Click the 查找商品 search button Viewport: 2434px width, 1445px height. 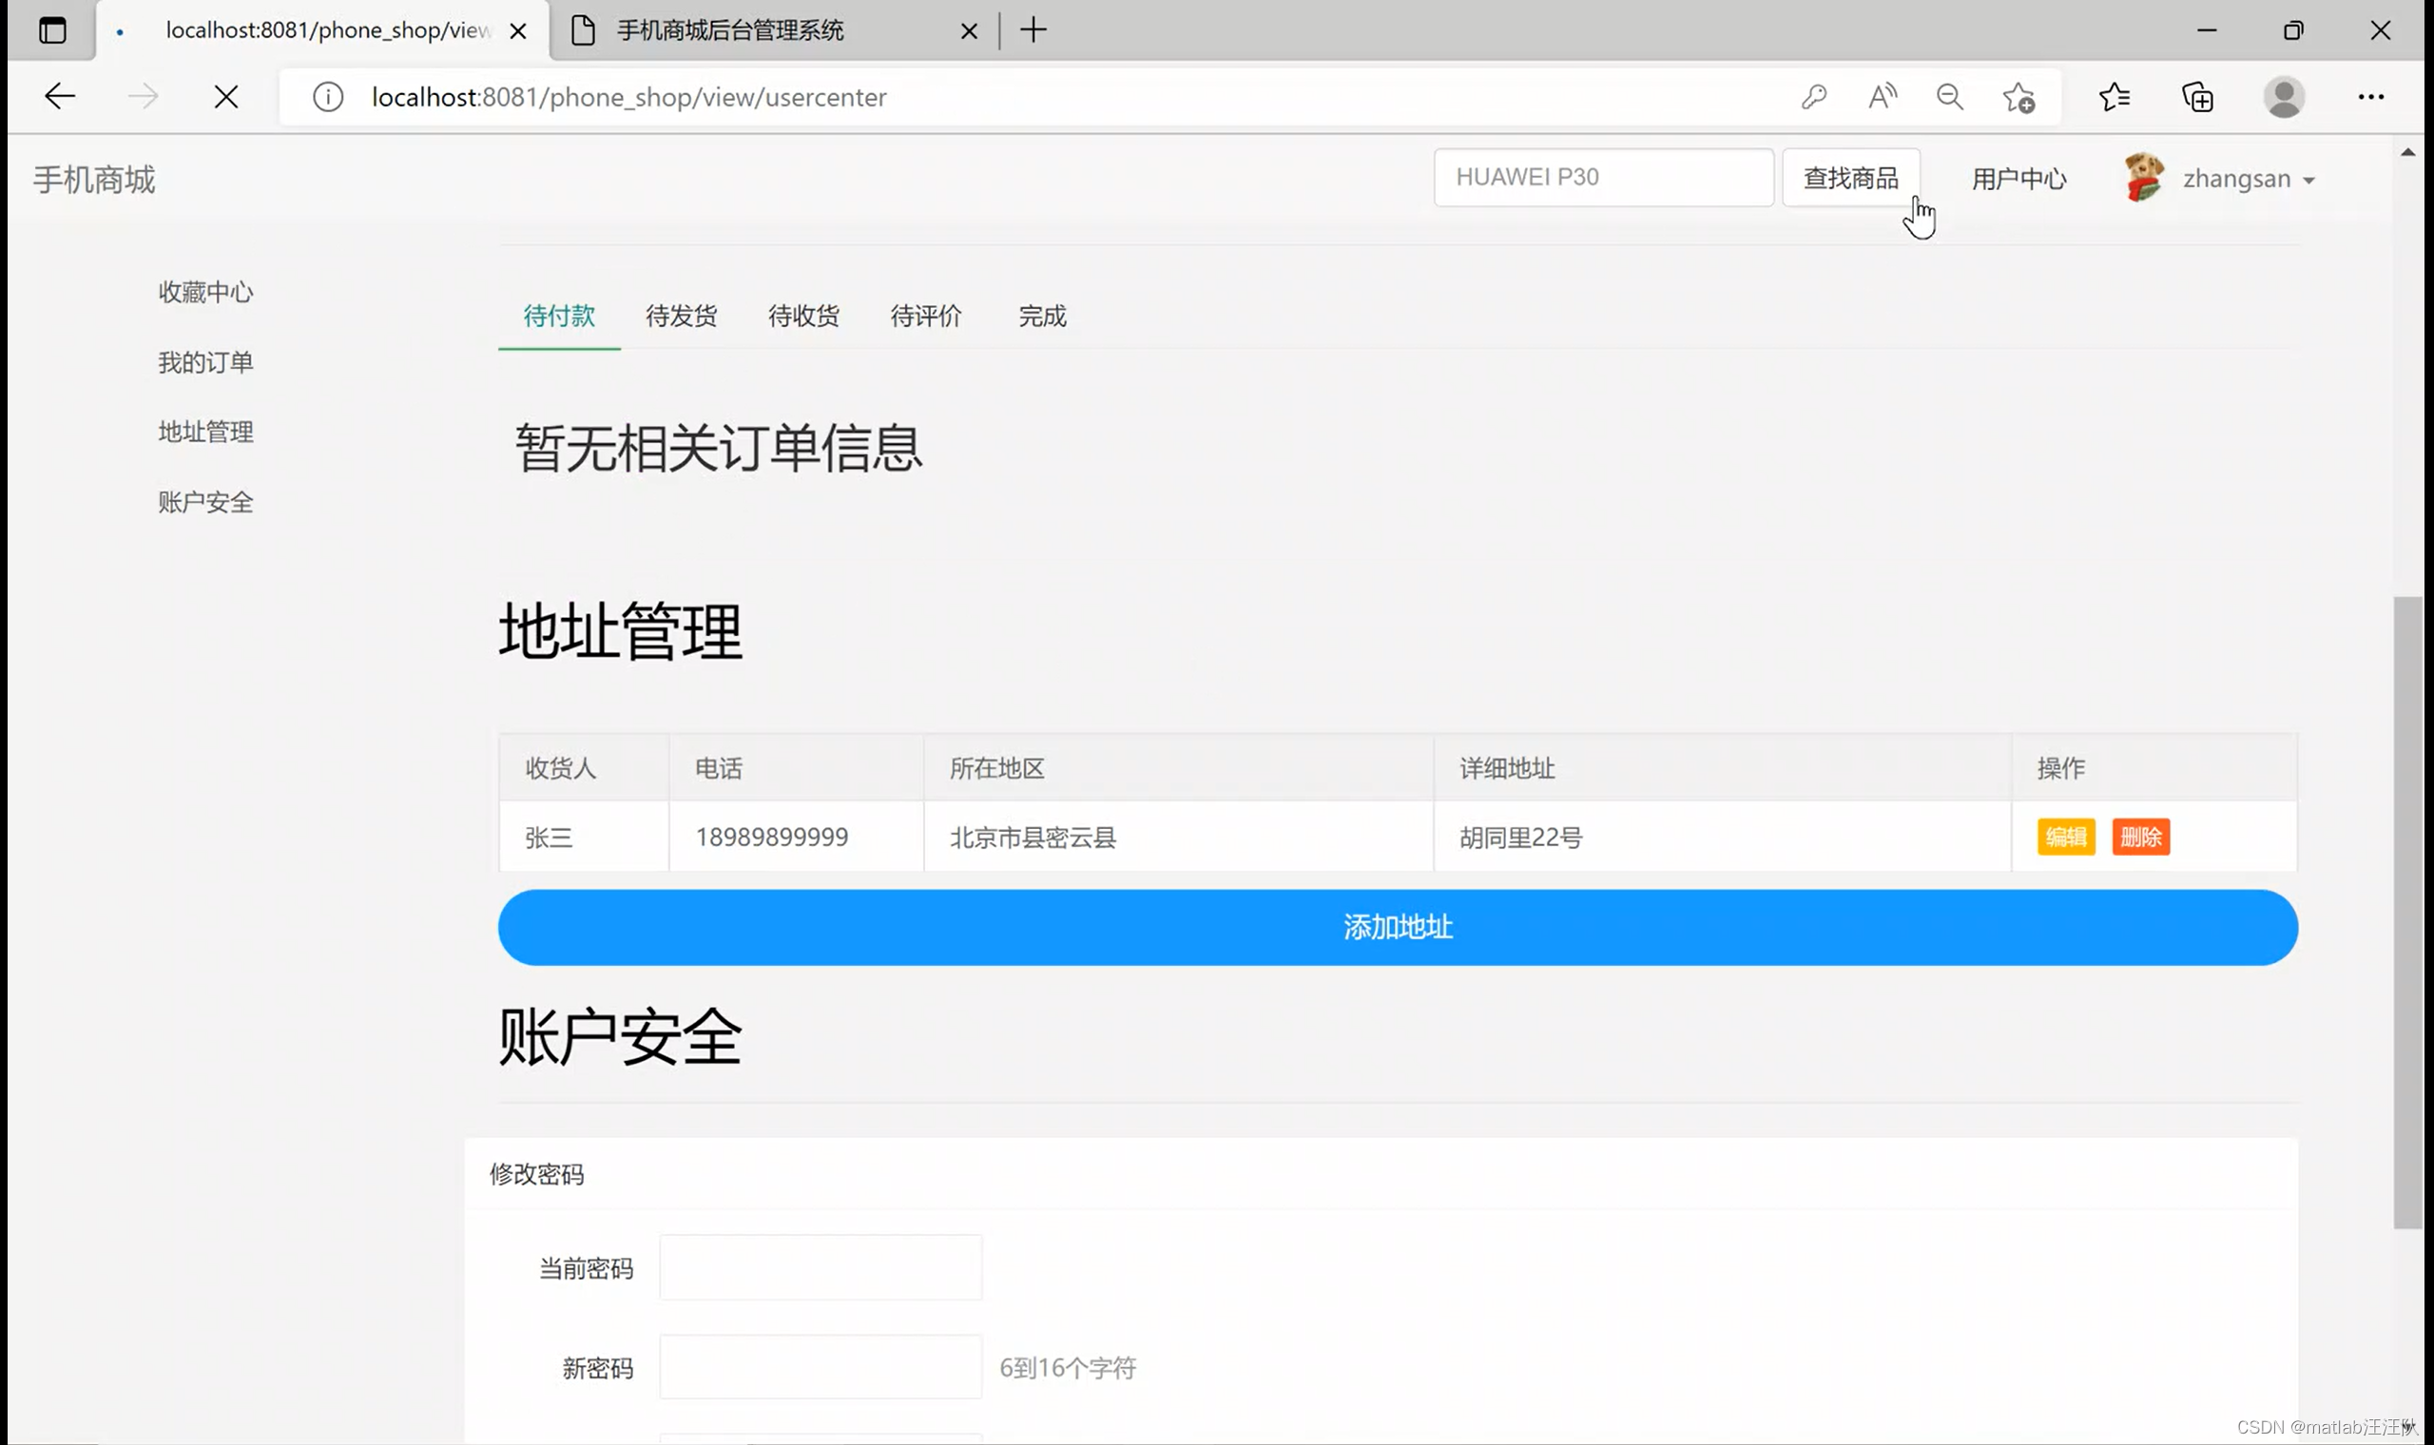(1850, 178)
